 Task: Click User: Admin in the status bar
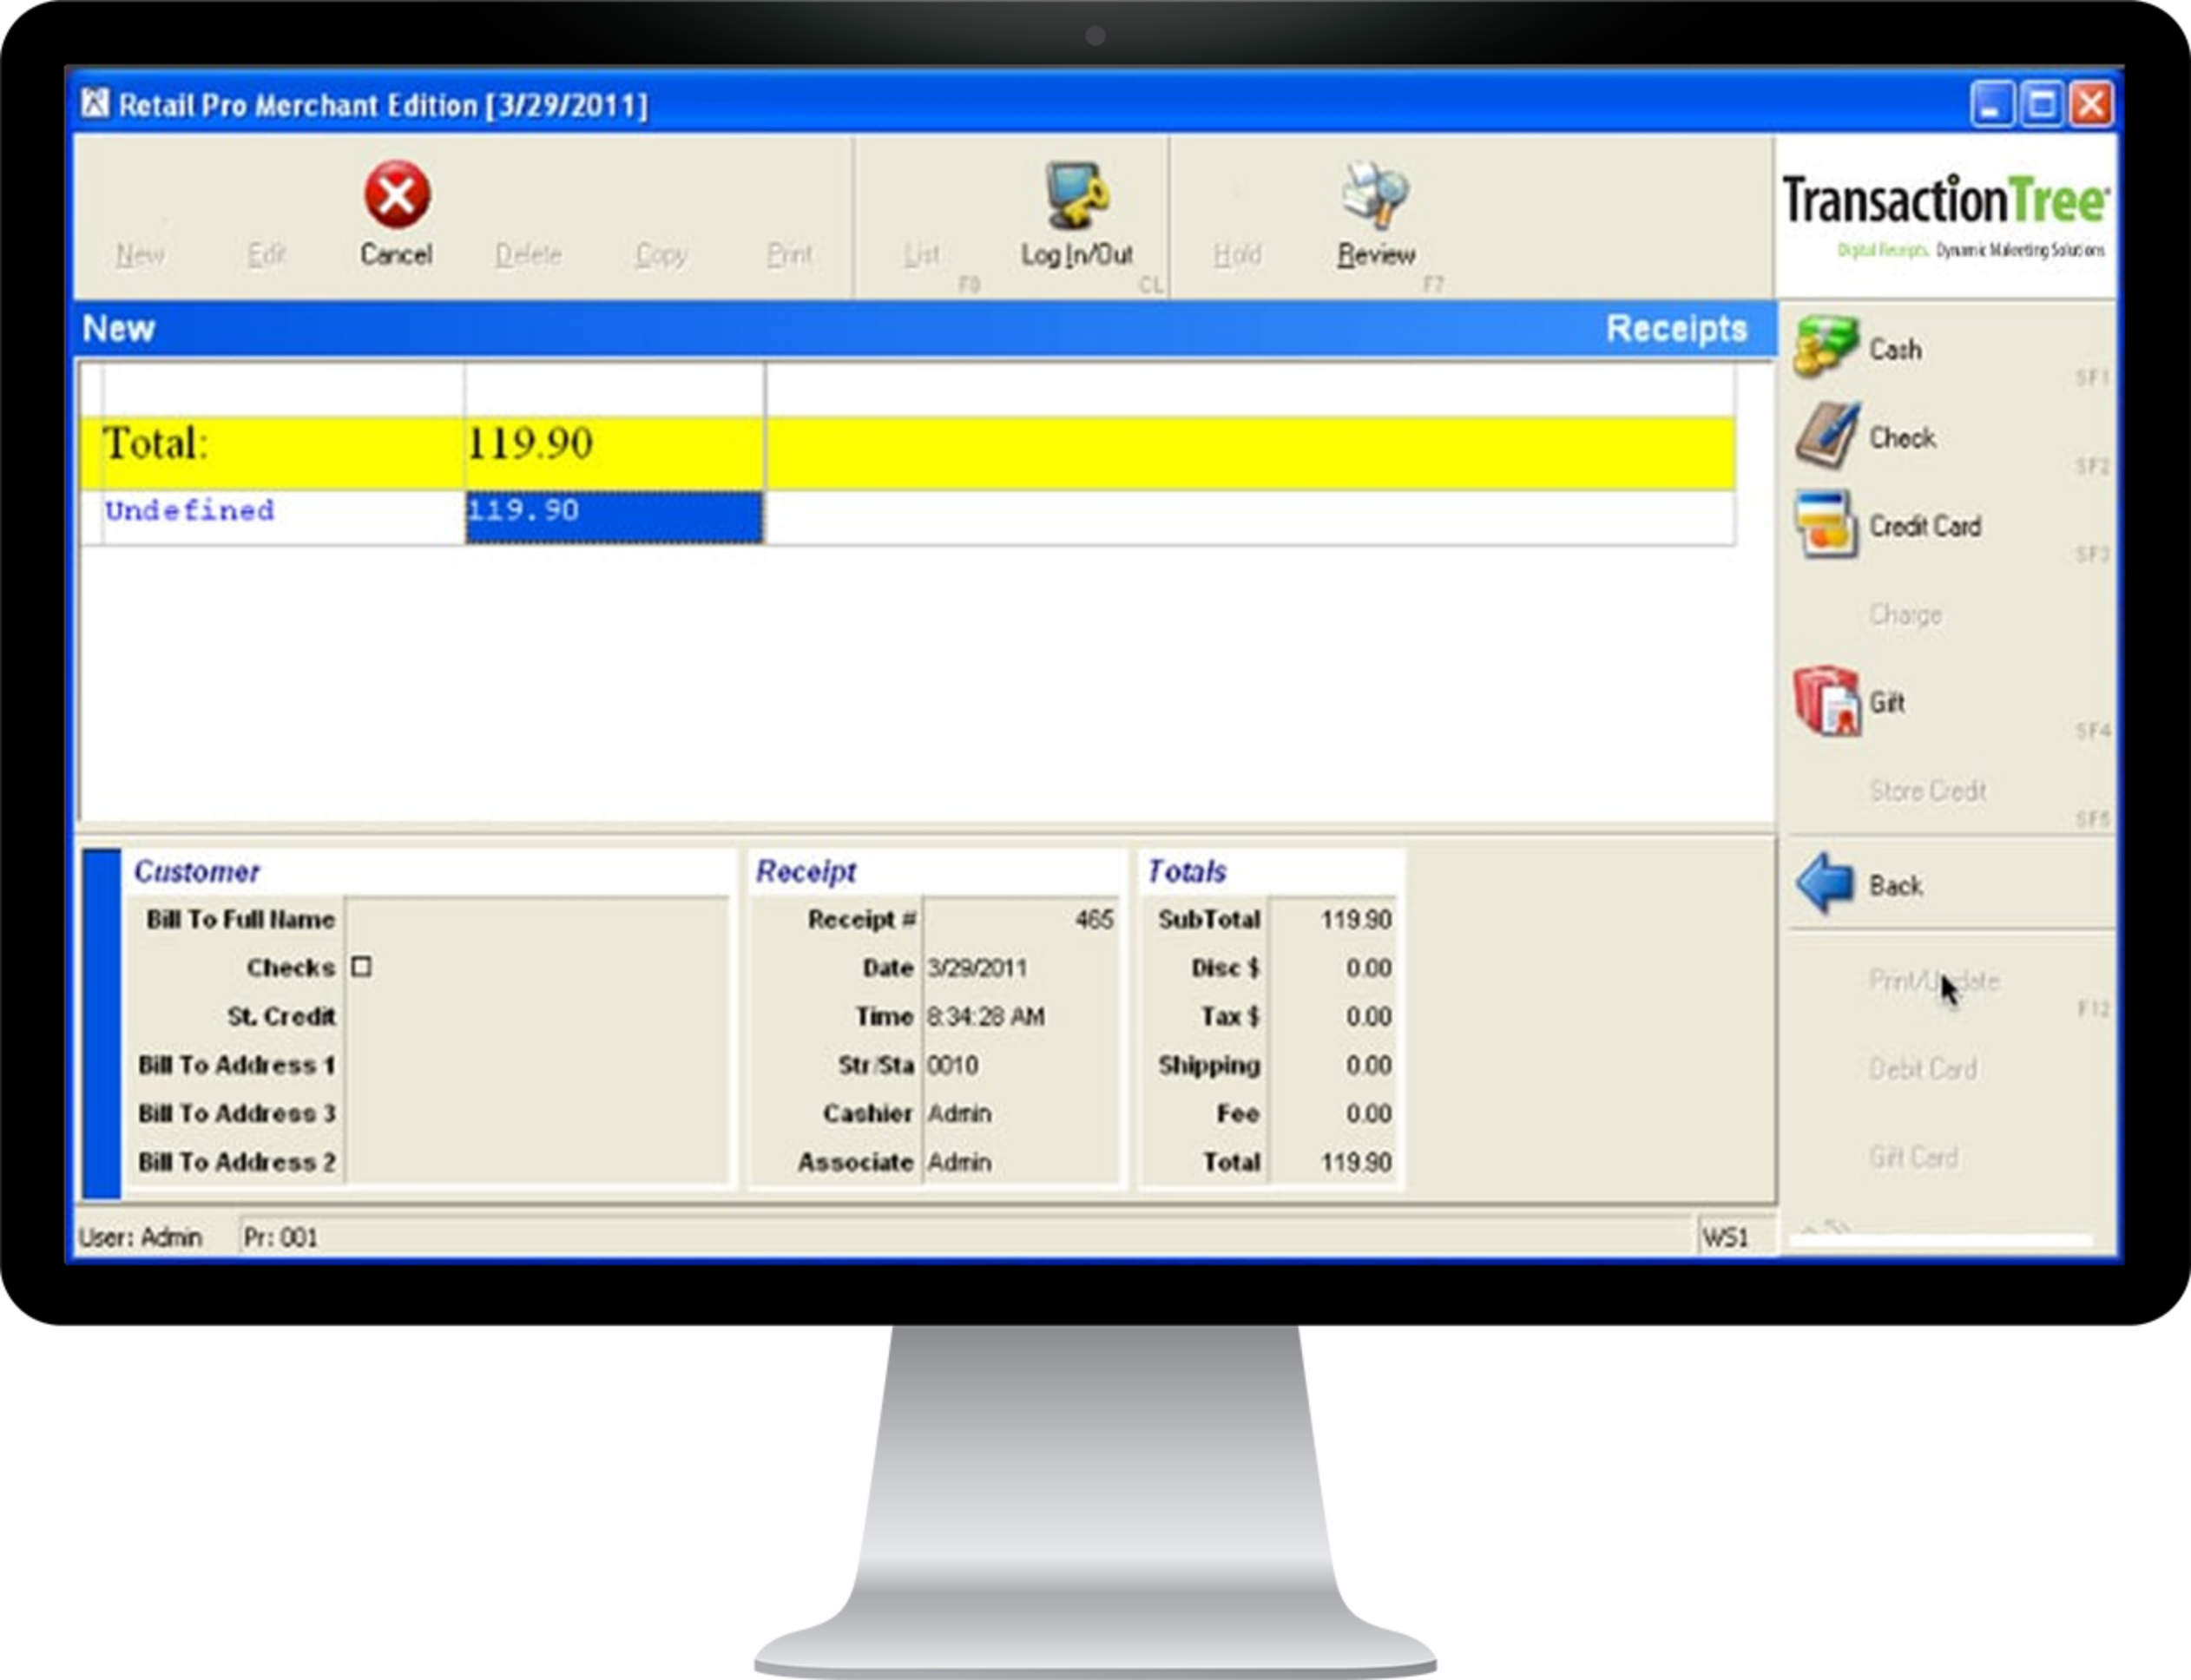pos(140,1237)
